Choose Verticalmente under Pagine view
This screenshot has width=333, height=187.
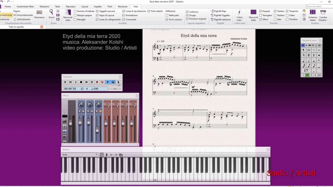pyautogui.click(x=22, y=19)
